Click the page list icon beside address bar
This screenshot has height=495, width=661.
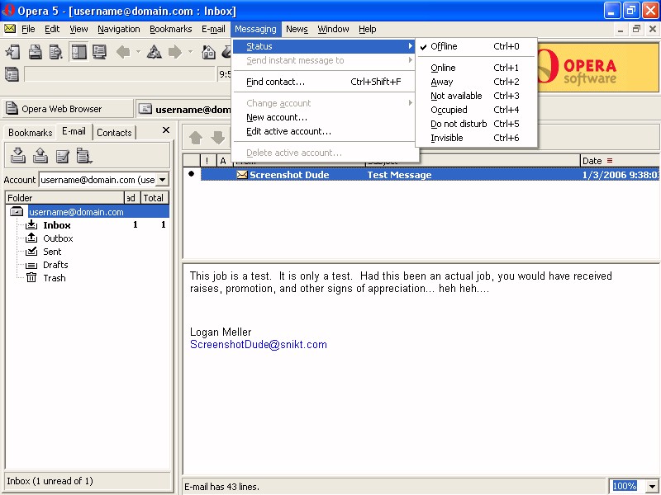pyautogui.click(x=12, y=74)
